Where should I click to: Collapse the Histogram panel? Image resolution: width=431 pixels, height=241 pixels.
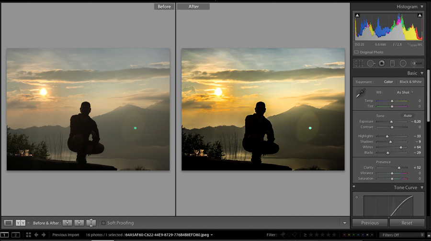click(x=422, y=7)
